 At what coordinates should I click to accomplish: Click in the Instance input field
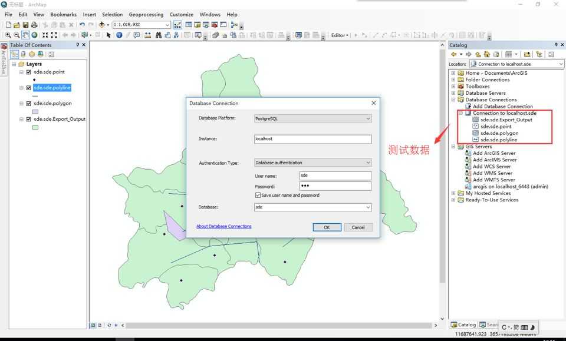pos(312,139)
